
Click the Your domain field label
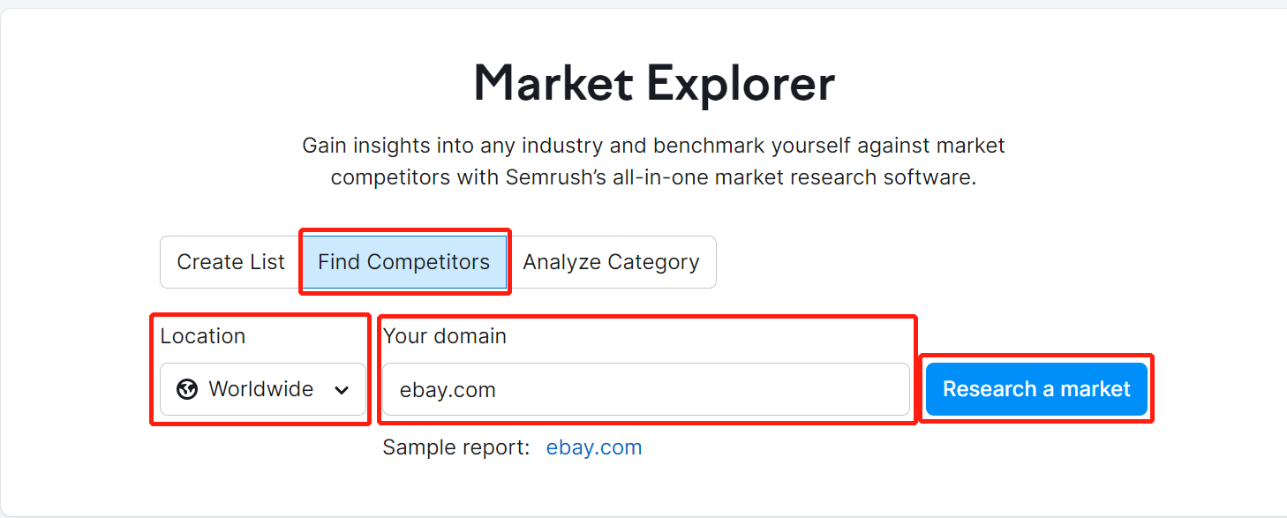coord(445,336)
